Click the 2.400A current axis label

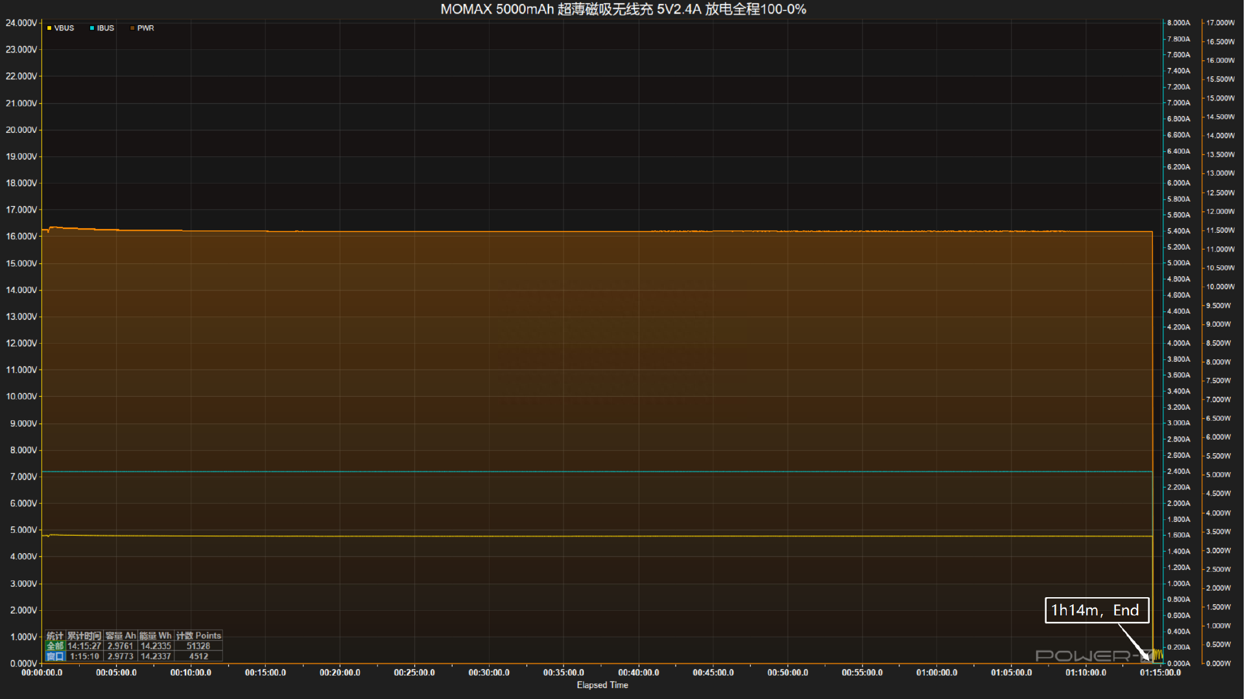[1179, 471]
